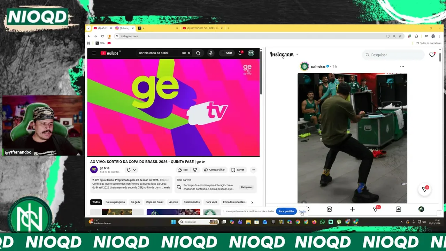Select Da sua pesquisa filter chip
Screen dimensions: 446x251
click(x=115, y=202)
